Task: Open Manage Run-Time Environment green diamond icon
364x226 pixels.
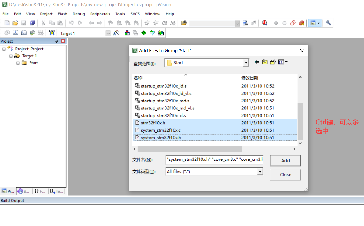Action: tap(144, 33)
